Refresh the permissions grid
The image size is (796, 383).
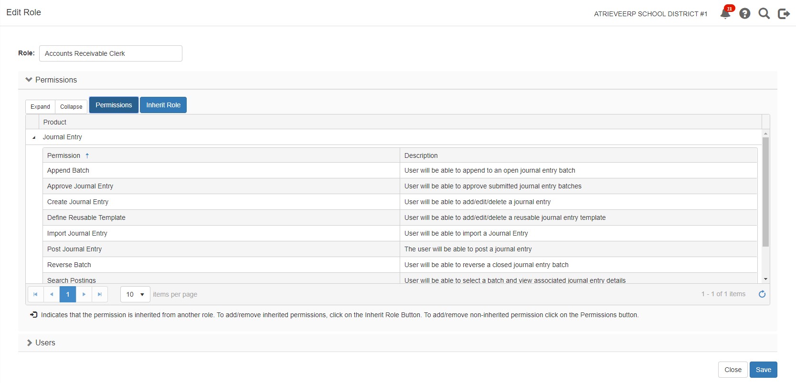pos(762,294)
